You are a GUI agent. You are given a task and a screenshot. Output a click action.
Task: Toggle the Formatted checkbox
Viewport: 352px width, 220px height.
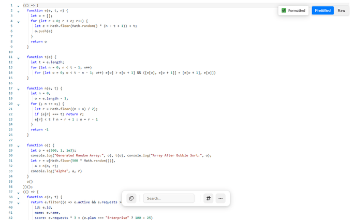pos(284,10)
